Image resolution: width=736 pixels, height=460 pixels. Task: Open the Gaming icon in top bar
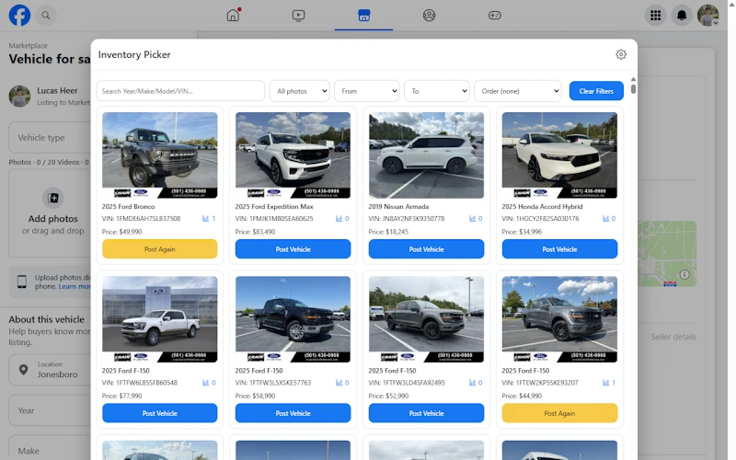point(494,15)
